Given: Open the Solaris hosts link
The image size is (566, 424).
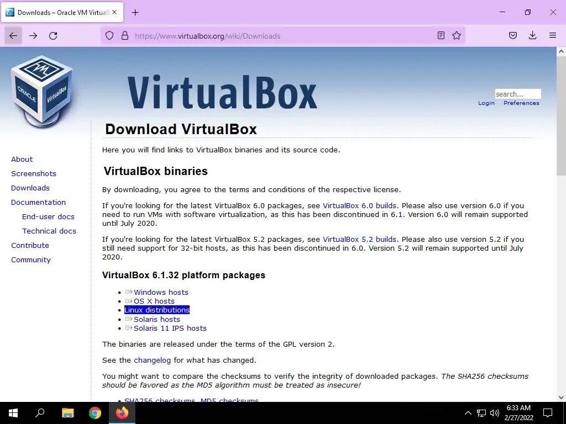Looking at the screenshot, I should pyautogui.click(x=156, y=320).
